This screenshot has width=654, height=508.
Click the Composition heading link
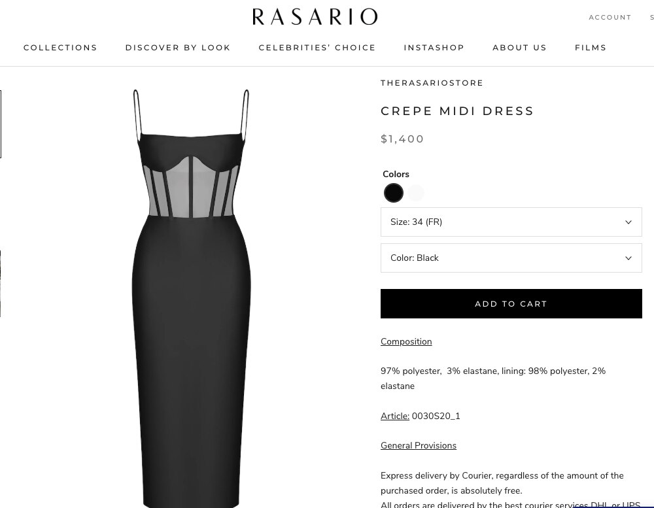tap(406, 341)
